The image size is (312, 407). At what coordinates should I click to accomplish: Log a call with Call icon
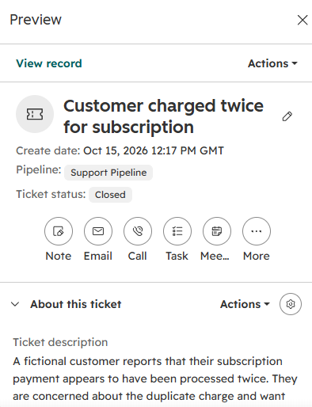[138, 231]
